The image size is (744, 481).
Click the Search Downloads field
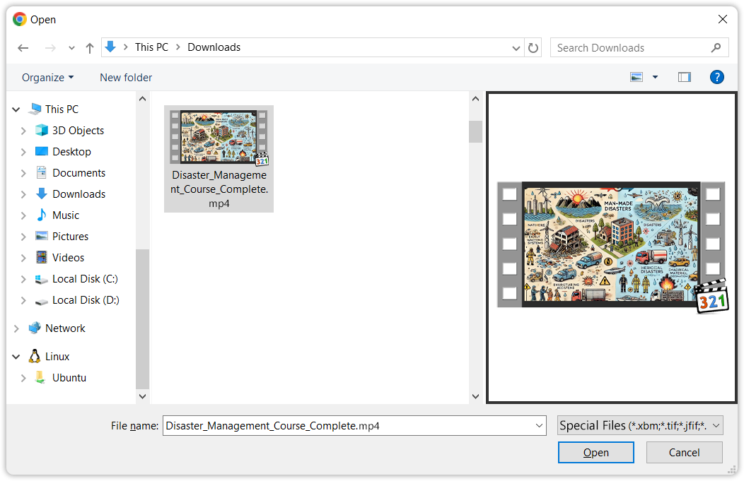pyautogui.click(x=631, y=48)
